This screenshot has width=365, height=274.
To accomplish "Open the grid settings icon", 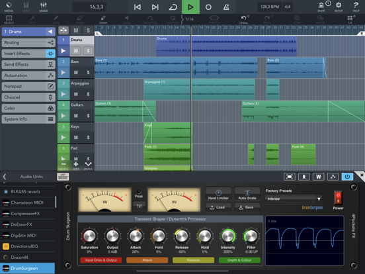I will [350, 19].
